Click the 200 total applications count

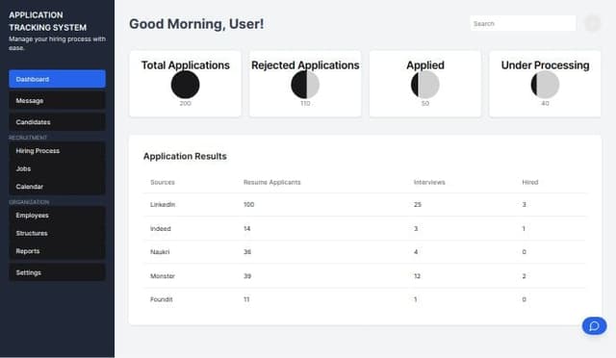185,103
